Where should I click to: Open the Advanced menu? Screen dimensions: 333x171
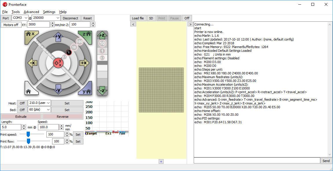(32, 12)
